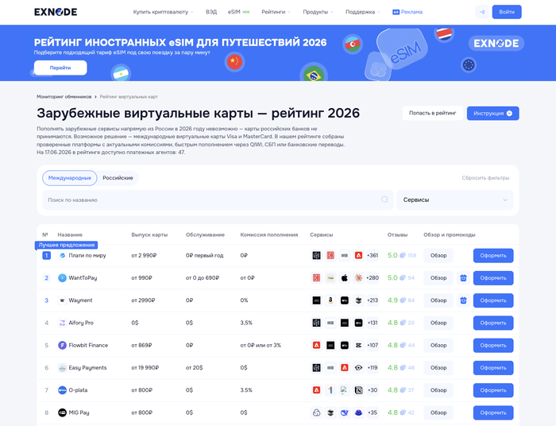
Task: Click the Adobe service icon in Плати по миру row
Action: [x=358, y=255]
